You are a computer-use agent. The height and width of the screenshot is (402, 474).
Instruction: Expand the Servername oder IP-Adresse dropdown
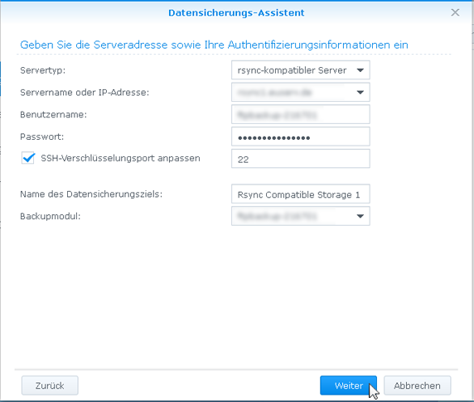[360, 93]
